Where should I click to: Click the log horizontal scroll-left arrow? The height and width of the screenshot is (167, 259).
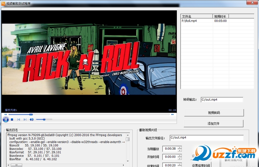9,165
